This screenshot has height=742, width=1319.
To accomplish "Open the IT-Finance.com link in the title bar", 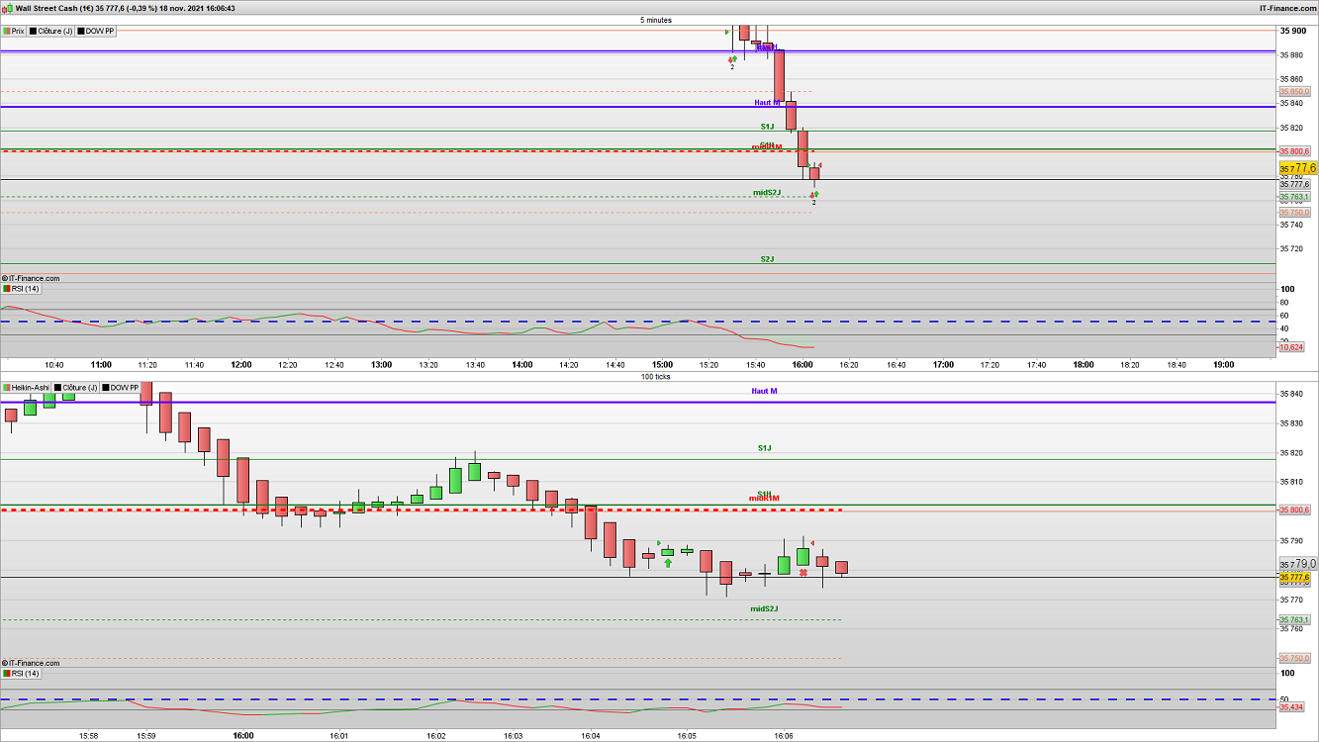I will point(1286,7).
